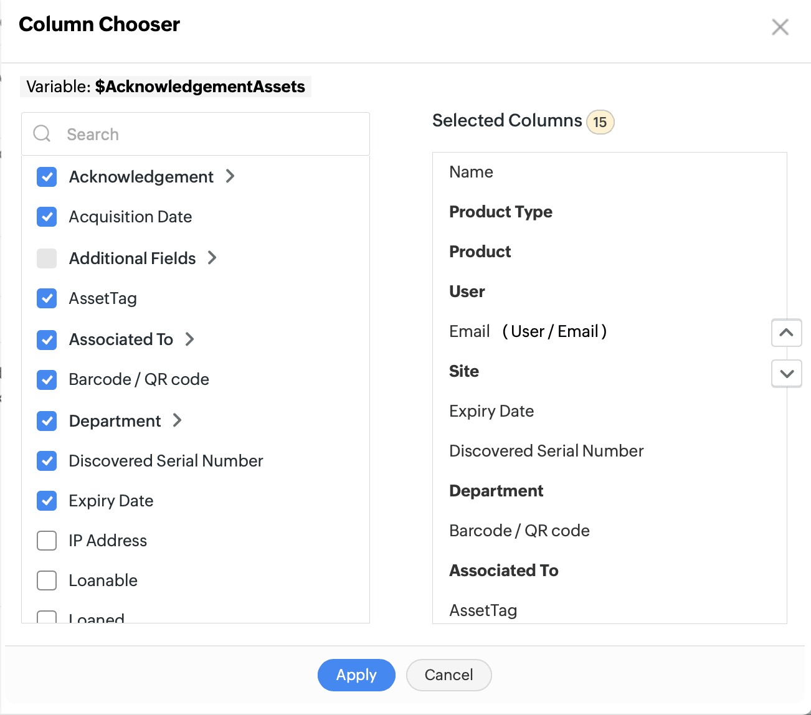The image size is (811, 715).
Task: Check the Loanable column option
Action: click(47, 580)
